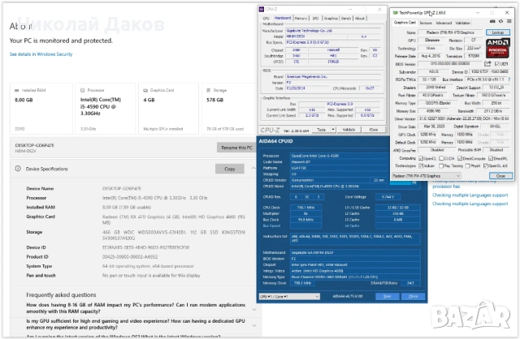Image resolution: width=520 pixels, height=339 pixels.
Task: Click the BIOS export share icon in GPU-Z
Action: (x=487, y=63)
